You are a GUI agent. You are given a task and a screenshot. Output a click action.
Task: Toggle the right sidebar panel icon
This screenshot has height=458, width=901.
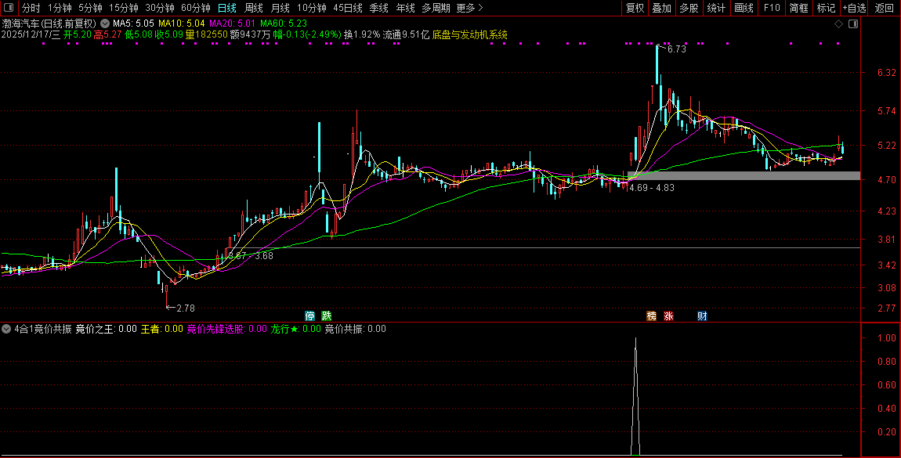[x=853, y=24]
